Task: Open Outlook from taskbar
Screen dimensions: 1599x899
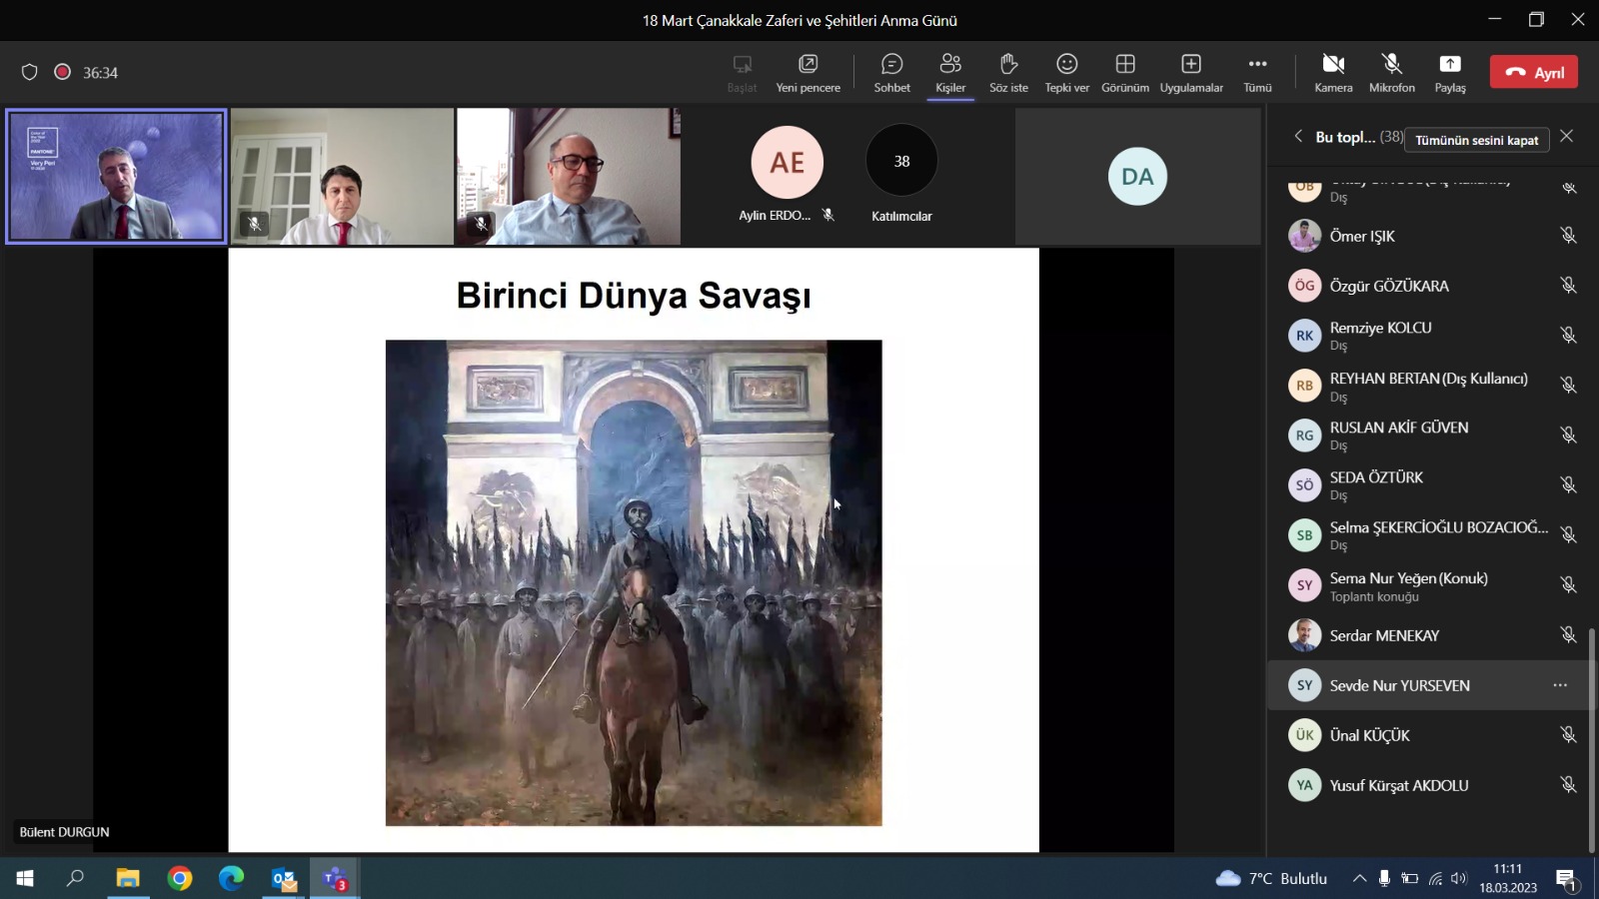Action: [x=284, y=879]
